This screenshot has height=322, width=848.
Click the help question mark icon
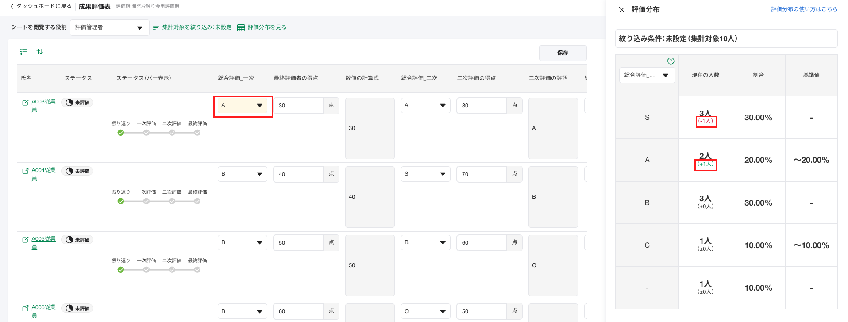tap(671, 61)
